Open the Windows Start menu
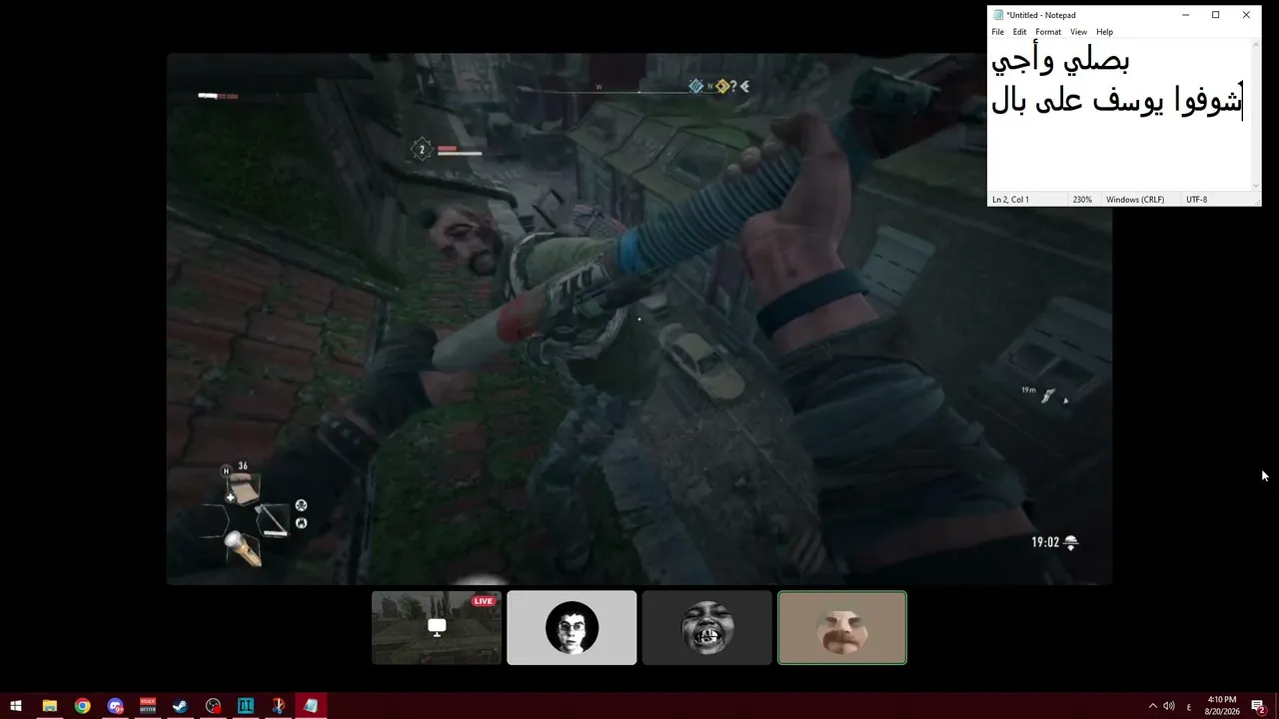This screenshot has height=719, width=1279. pyautogui.click(x=16, y=706)
